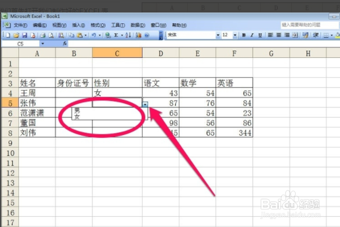340x227 pixels.
Task: Align cell text to the right
Action: point(287,35)
